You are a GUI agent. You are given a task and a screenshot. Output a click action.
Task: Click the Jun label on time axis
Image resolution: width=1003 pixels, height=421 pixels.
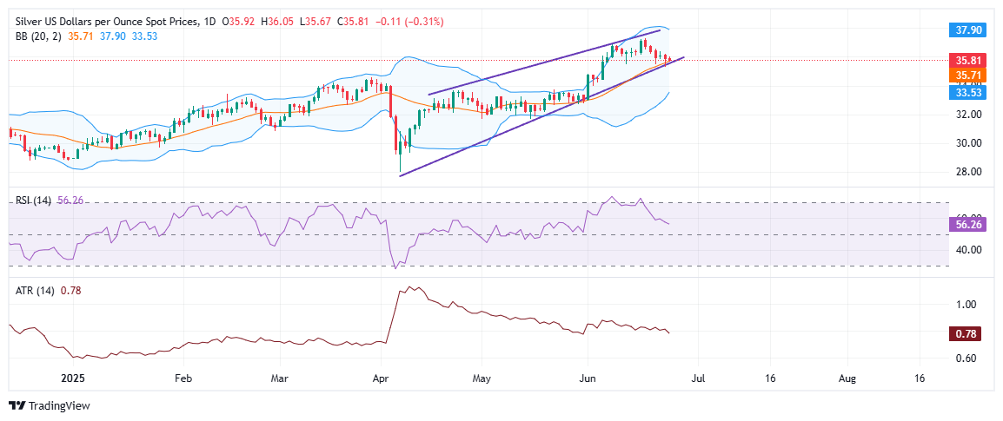[x=588, y=379]
